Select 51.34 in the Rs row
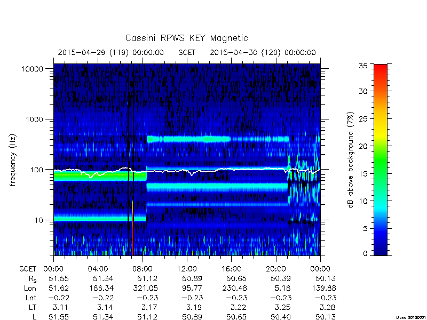The height and width of the screenshot is (320, 427). 103,278
